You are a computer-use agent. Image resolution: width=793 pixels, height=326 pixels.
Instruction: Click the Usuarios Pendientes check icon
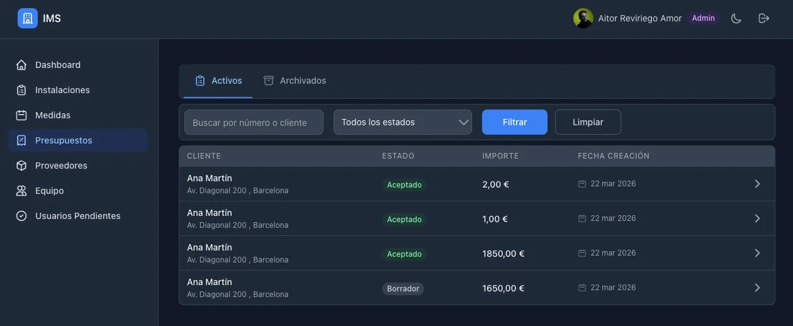point(21,216)
